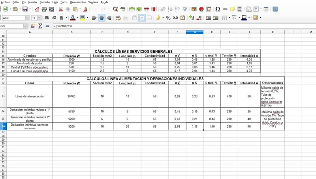Delete decimal place icon
Image resolution: width=316 pixels, height=179 pixels.
[199, 18]
